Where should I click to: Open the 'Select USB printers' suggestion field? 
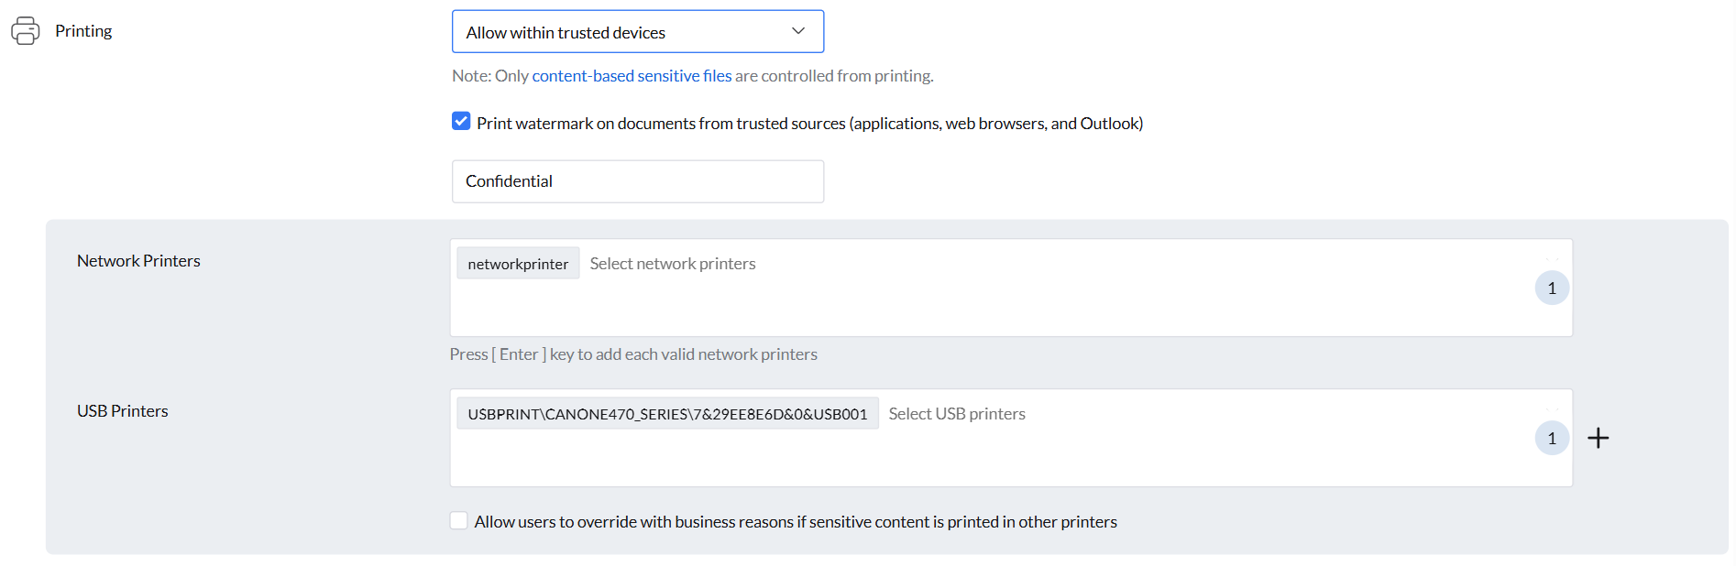pos(957,414)
